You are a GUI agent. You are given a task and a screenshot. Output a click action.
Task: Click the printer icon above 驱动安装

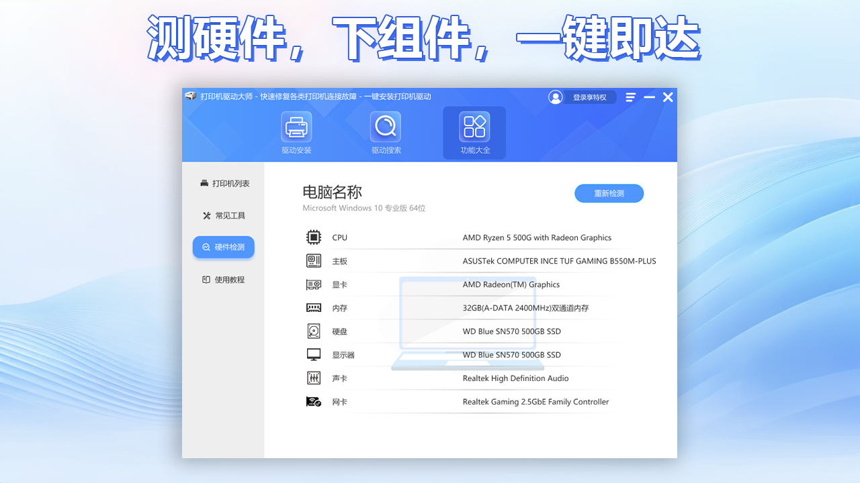296,125
